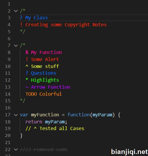Click the opening "/*" on line 2
The width and height of the screenshot is (148, 156).
coord(23,11)
